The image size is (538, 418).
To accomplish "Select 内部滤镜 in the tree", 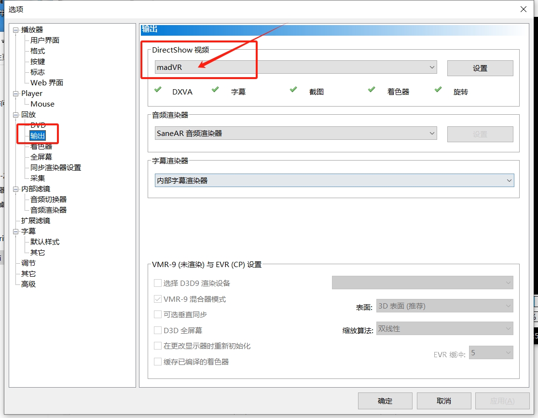I will tap(36, 189).
